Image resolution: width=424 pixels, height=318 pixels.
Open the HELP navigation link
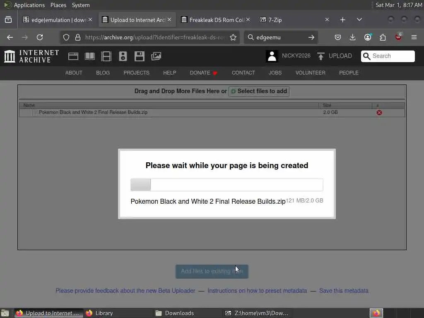[169, 73]
